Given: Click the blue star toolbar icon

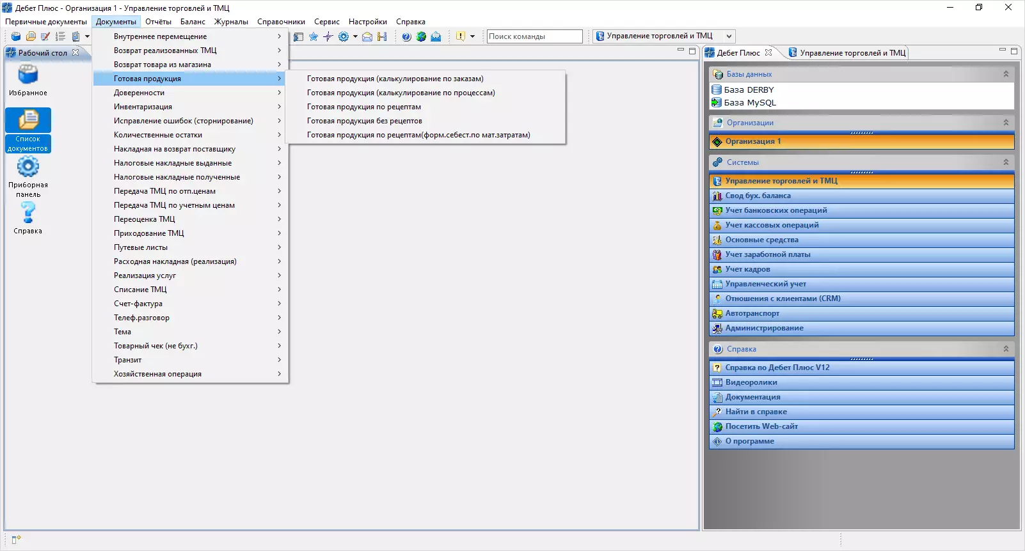Looking at the screenshot, I should coord(314,36).
